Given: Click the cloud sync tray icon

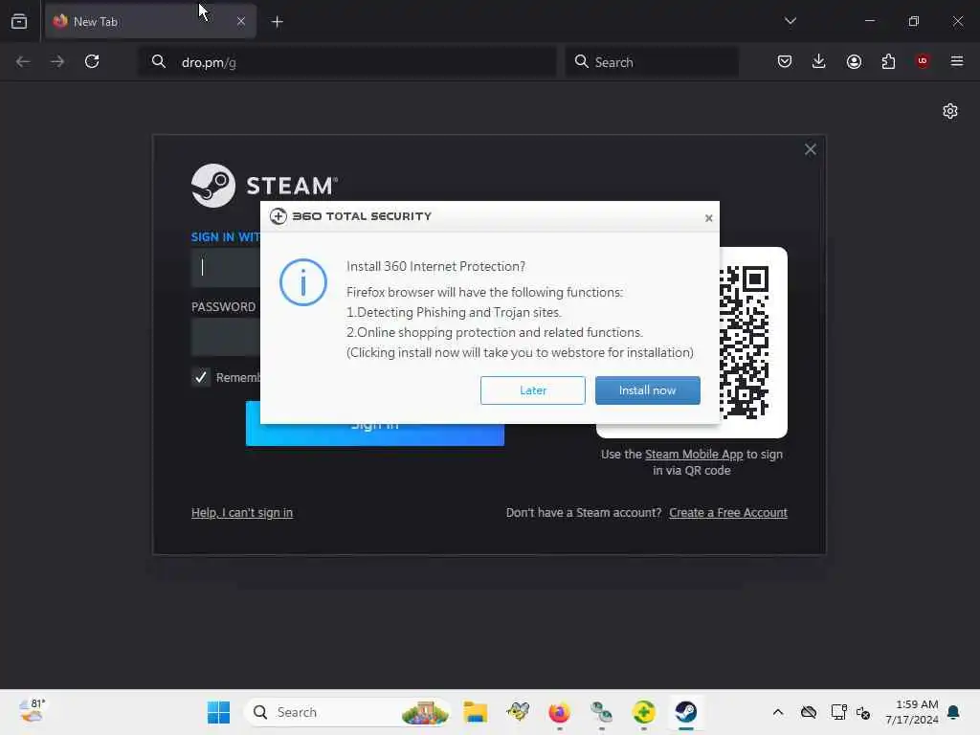Looking at the screenshot, I should [x=808, y=712].
